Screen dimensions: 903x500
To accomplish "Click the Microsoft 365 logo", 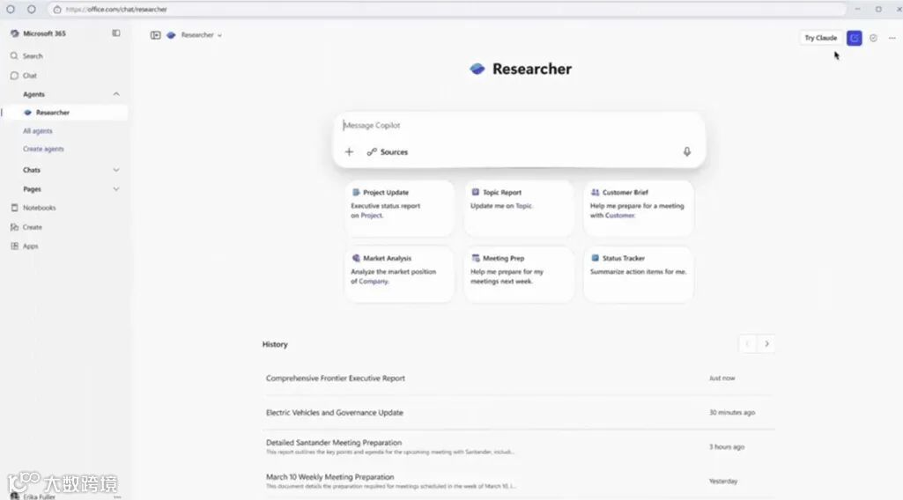I will 14,33.
